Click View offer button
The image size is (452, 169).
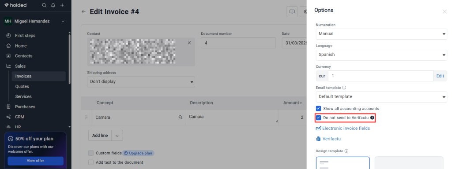35,161
